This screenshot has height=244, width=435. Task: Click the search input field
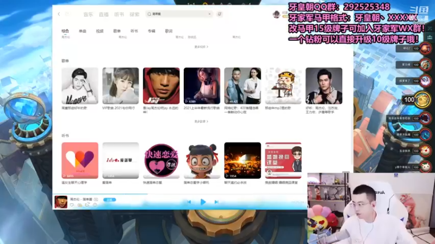(x=179, y=14)
